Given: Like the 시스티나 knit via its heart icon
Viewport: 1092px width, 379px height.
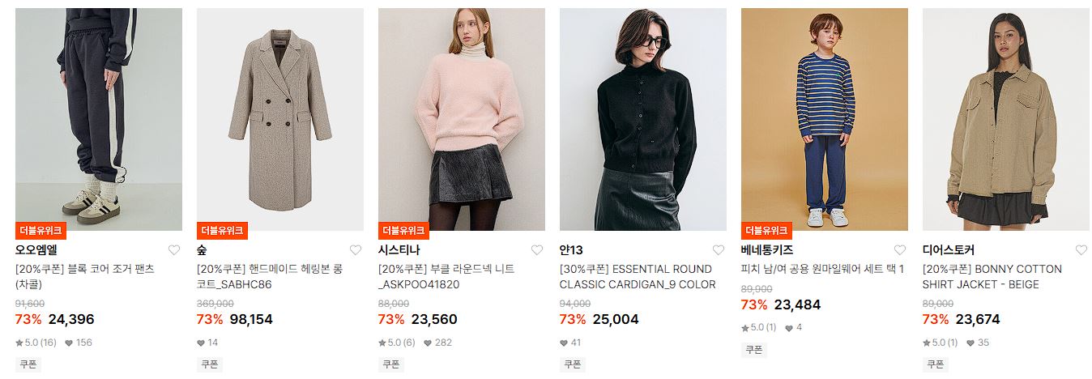Looking at the screenshot, I should (537, 250).
